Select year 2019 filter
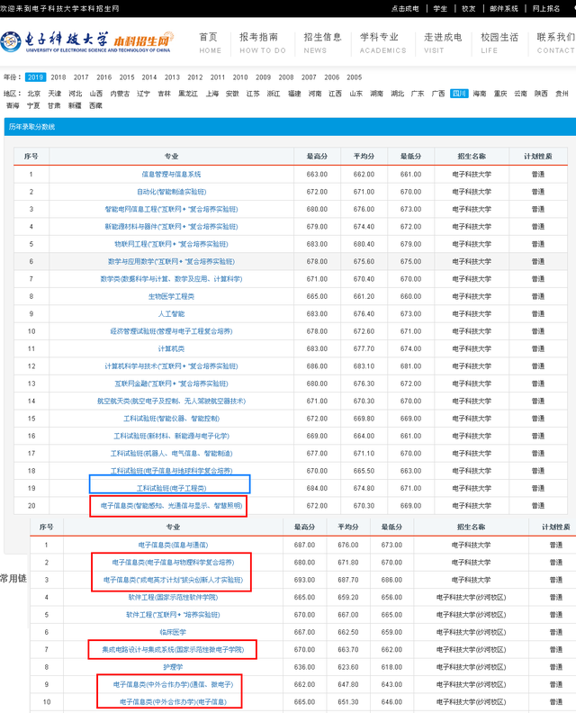576x713 pixels. pyautogui.click(x=35, y=77)
